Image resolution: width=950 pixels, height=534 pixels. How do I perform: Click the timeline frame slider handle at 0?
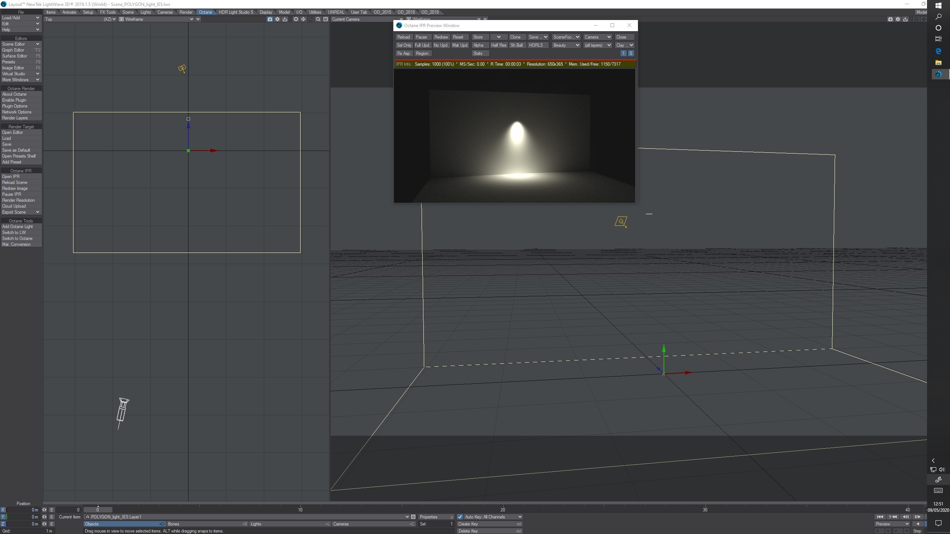click(98, 510)
